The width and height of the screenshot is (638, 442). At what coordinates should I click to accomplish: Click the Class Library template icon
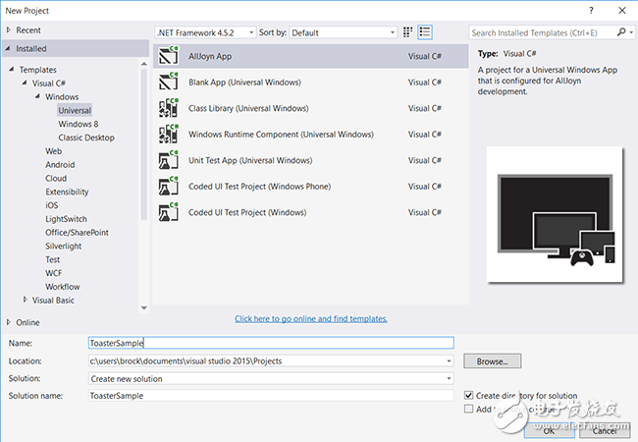click(x=168, y=108)
